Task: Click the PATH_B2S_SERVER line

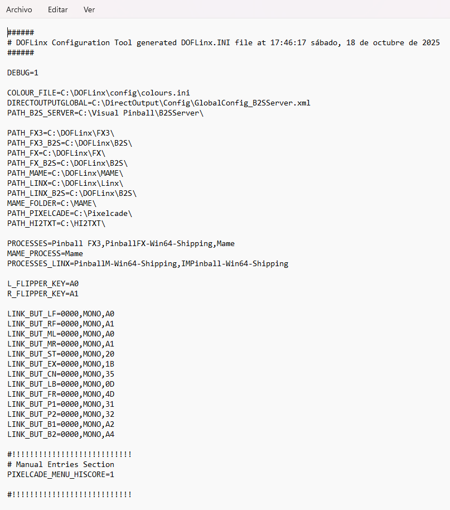Action: click(105, 113)
